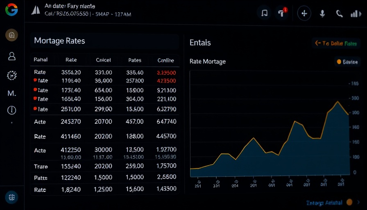The image size is (367, 210).
Task: Expand the chevron arrow at bottom-right corner
Action: [x=359, y=202]
